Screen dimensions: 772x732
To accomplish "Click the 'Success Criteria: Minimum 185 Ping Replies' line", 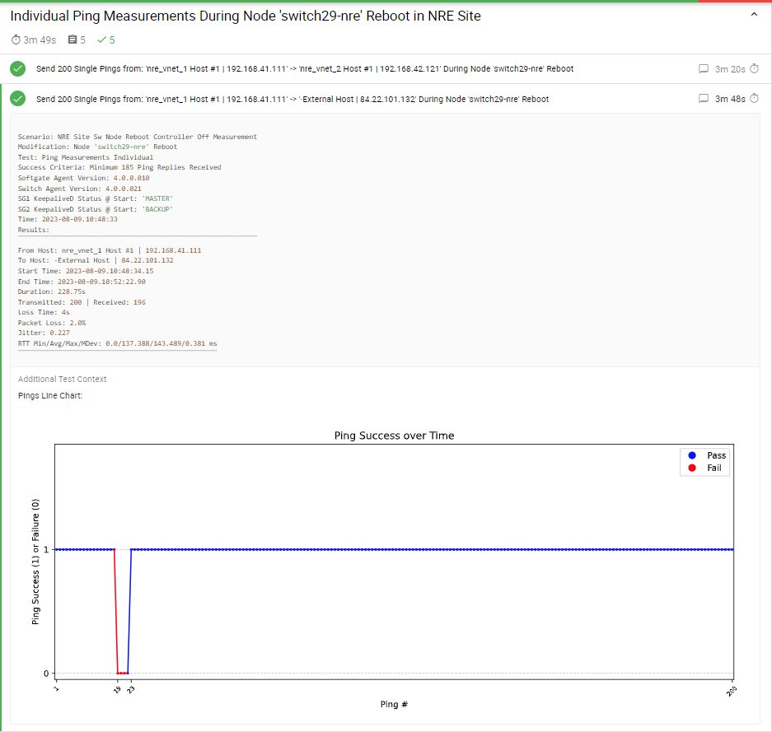I will 119,167.
